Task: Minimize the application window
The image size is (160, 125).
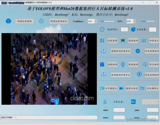Action: (143, 2)
